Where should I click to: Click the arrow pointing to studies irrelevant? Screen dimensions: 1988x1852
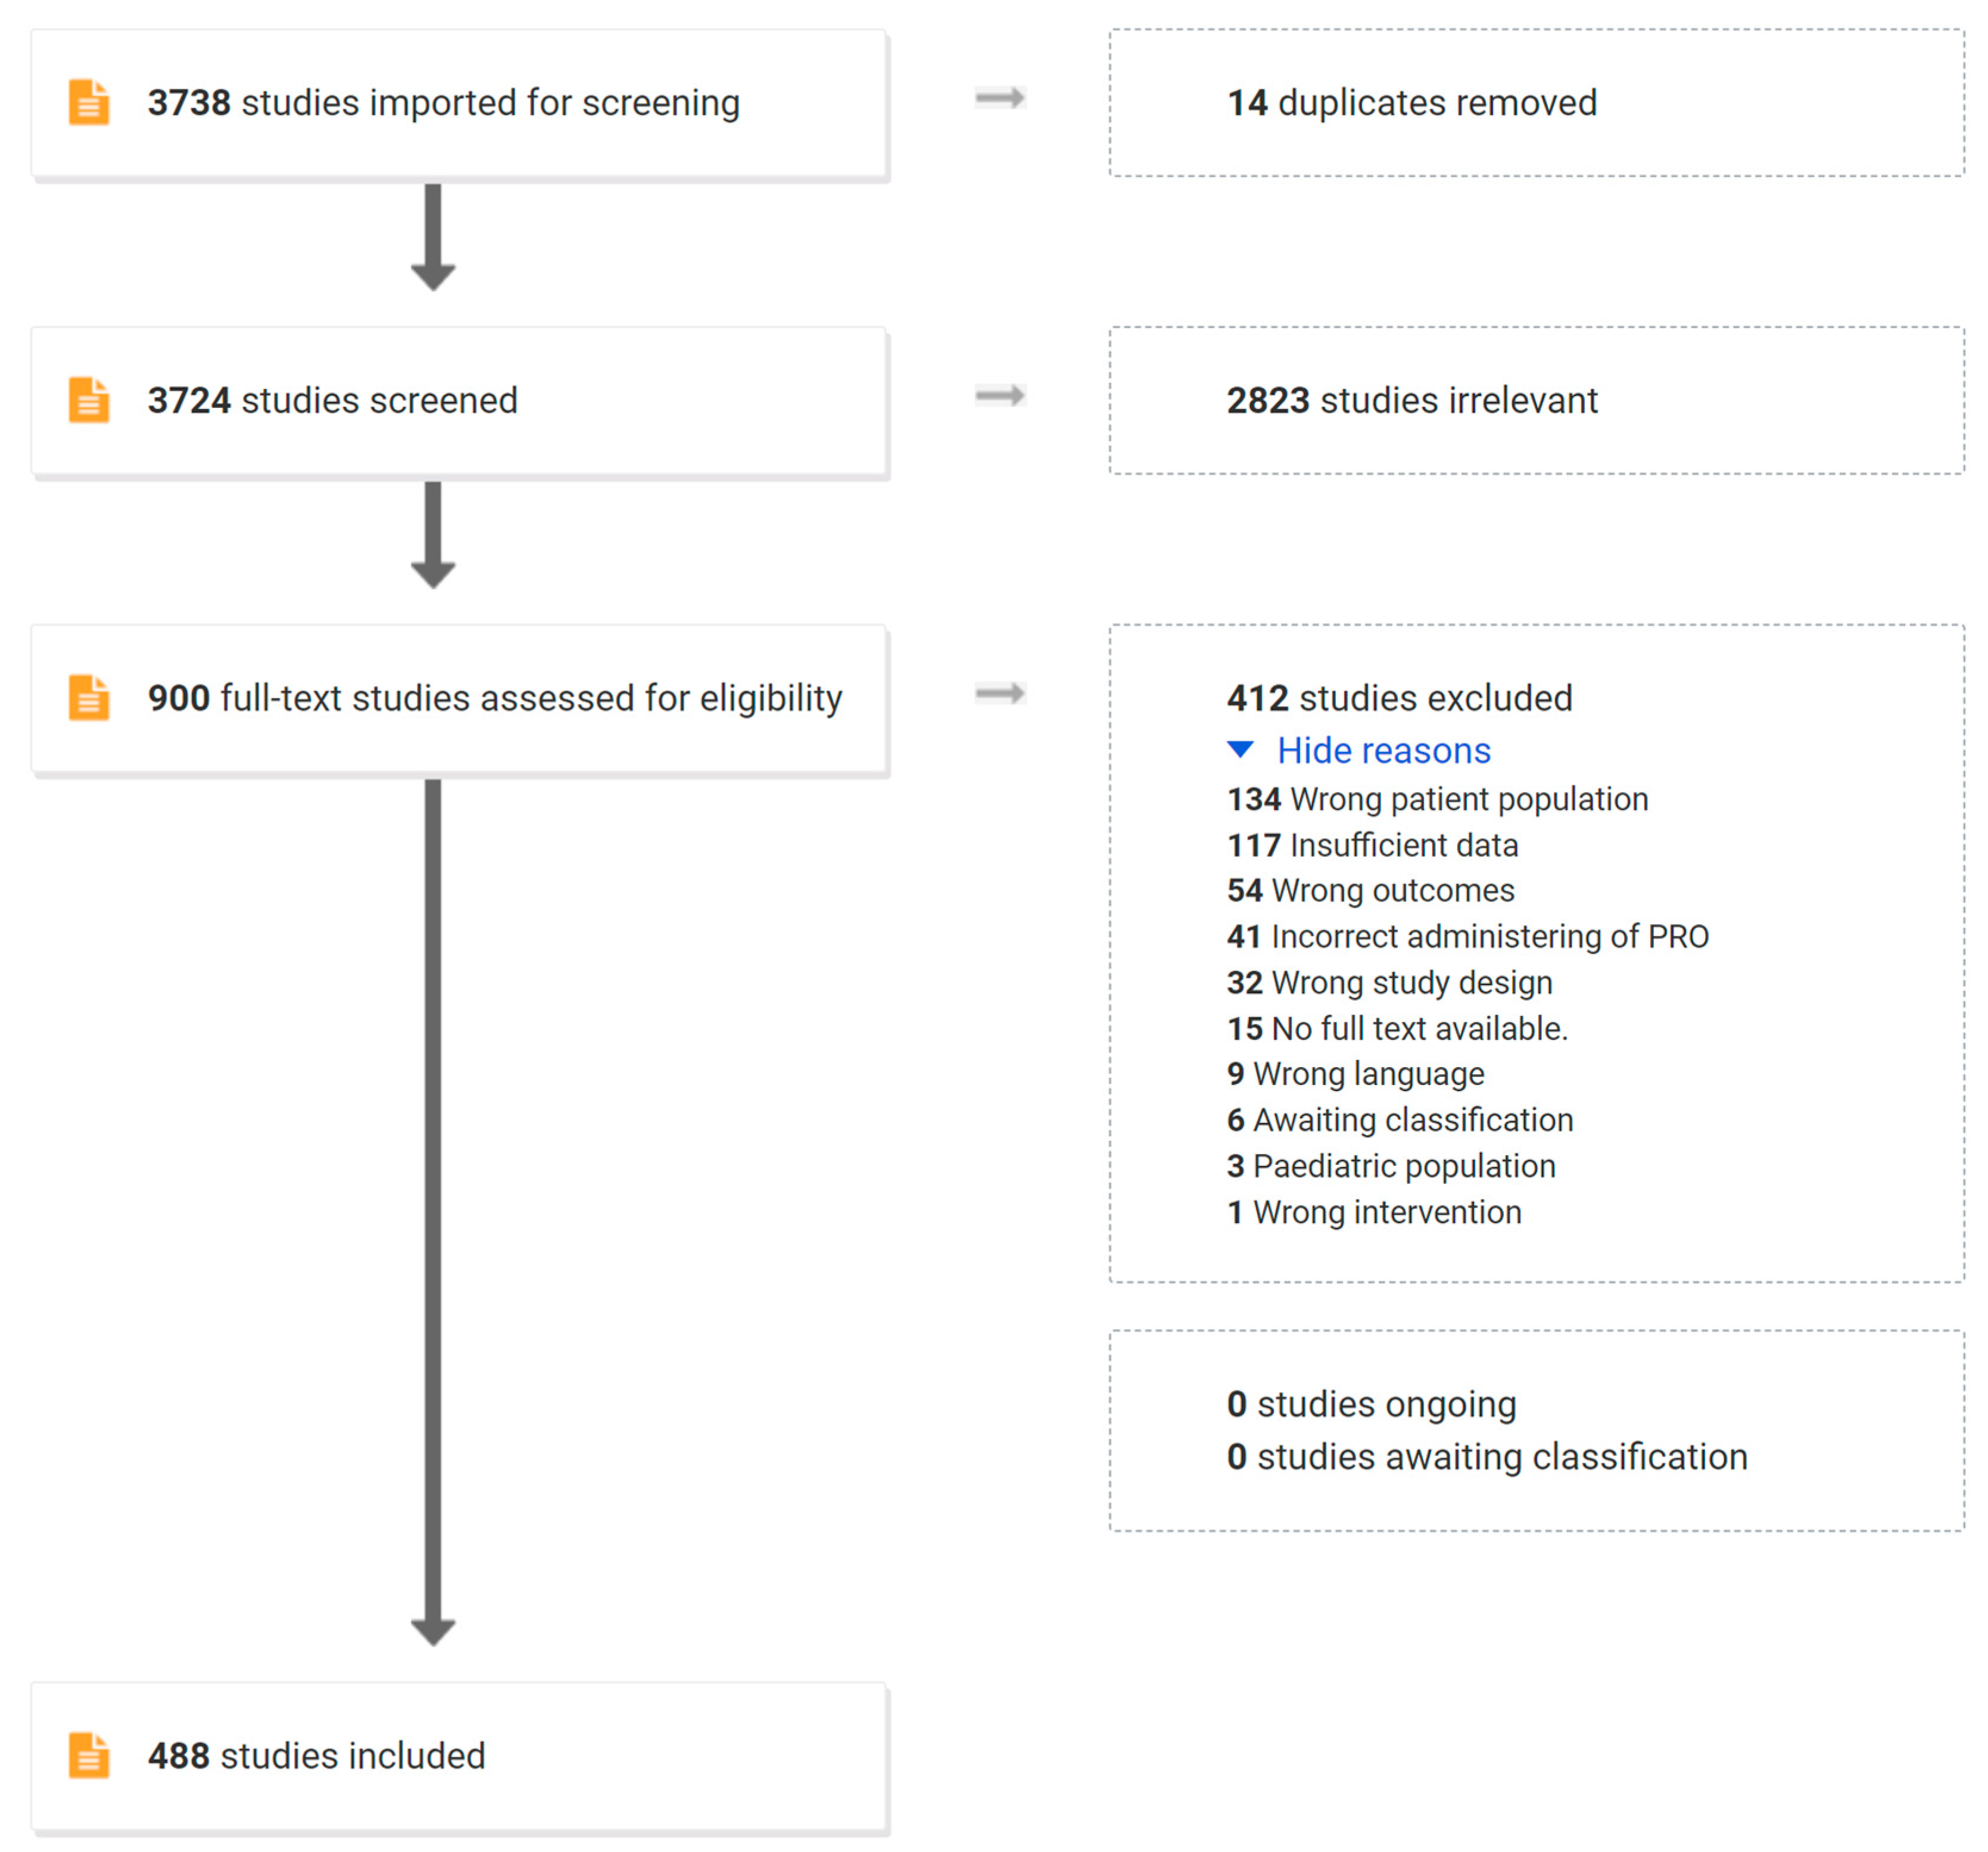click(1000, 396)
